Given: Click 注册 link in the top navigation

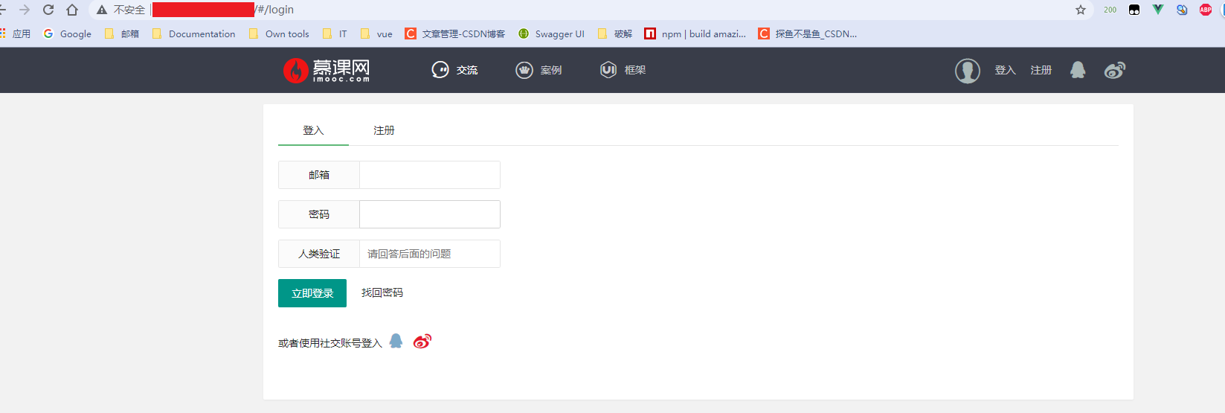Looking at the screenshot, I should [x=1041, y=70].
